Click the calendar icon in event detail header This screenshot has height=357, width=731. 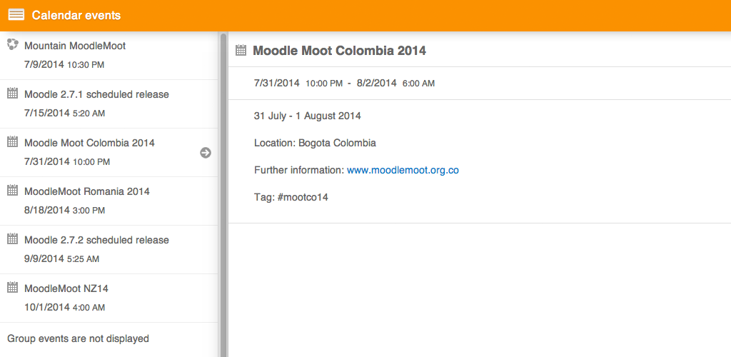241,50
